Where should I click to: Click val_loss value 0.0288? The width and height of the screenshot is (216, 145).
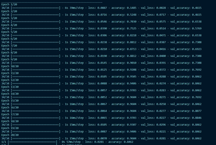point(161,77)
